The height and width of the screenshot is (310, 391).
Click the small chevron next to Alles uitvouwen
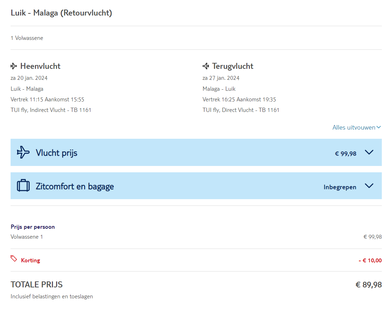379,127
